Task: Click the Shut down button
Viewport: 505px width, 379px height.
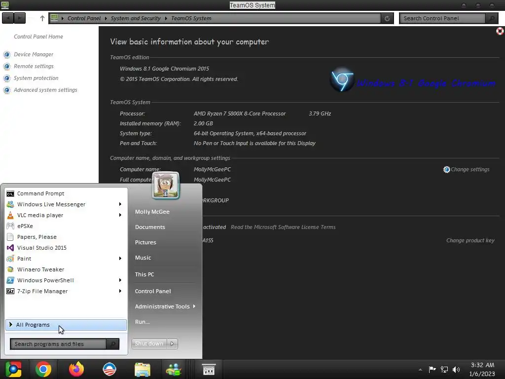Action: [x=149, y=343]
